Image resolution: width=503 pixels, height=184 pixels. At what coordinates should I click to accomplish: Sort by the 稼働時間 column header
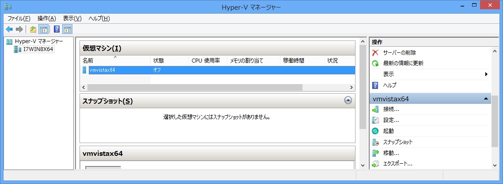pyautogui.click(x=302, y=60)
